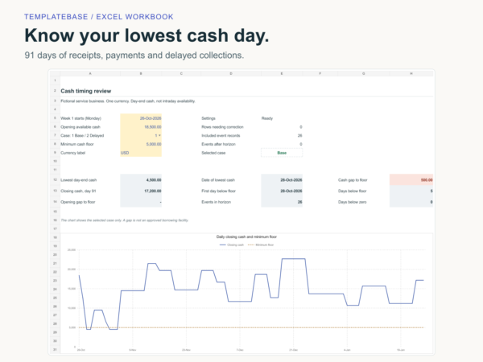Click the chart title 'Daily closing cash and minimum floor'
The image size is (483, 362).
(x=246, y=237)
